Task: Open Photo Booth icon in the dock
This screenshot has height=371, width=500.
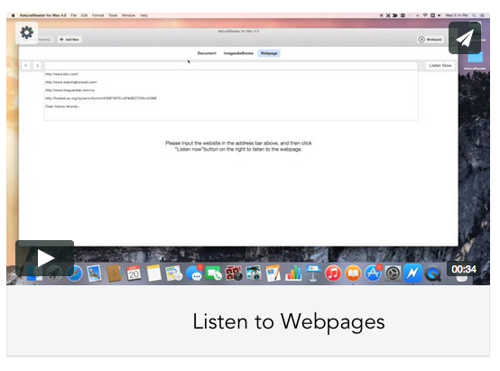Action: point(234,274)
